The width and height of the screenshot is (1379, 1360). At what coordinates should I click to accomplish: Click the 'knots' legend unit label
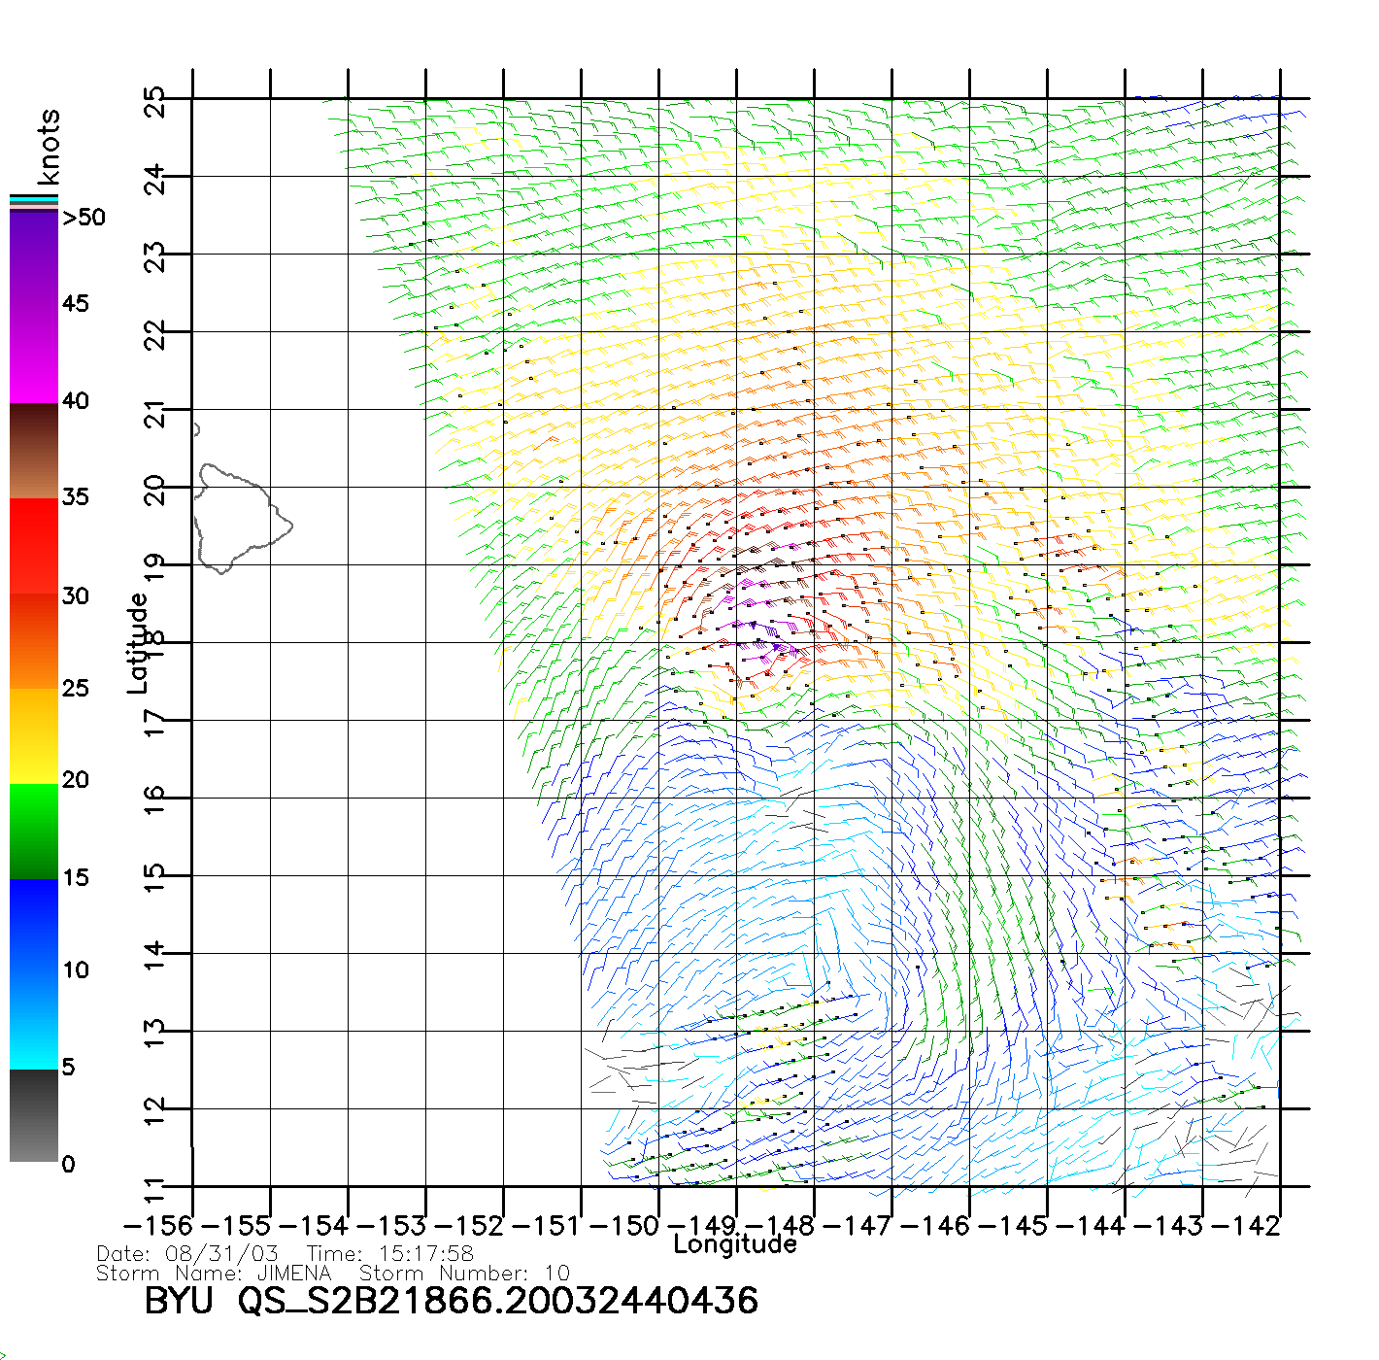point(49,147)
